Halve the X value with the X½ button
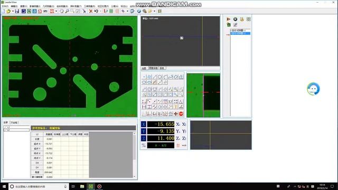338x190 pixels. (184, 125)
